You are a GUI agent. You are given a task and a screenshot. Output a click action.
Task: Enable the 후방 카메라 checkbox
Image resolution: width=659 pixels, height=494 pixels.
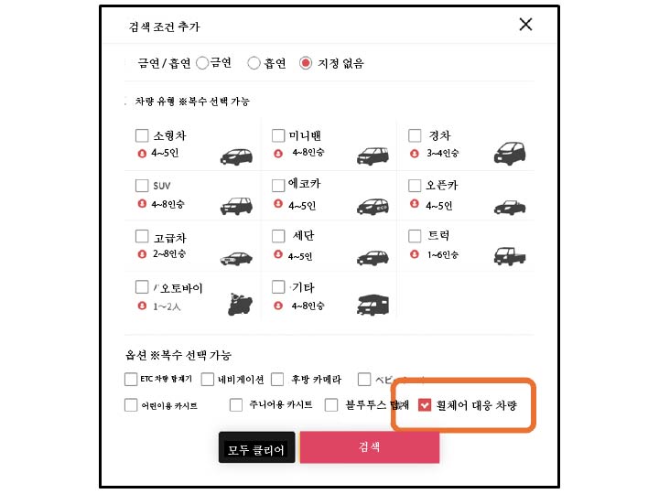coord(277,380)
